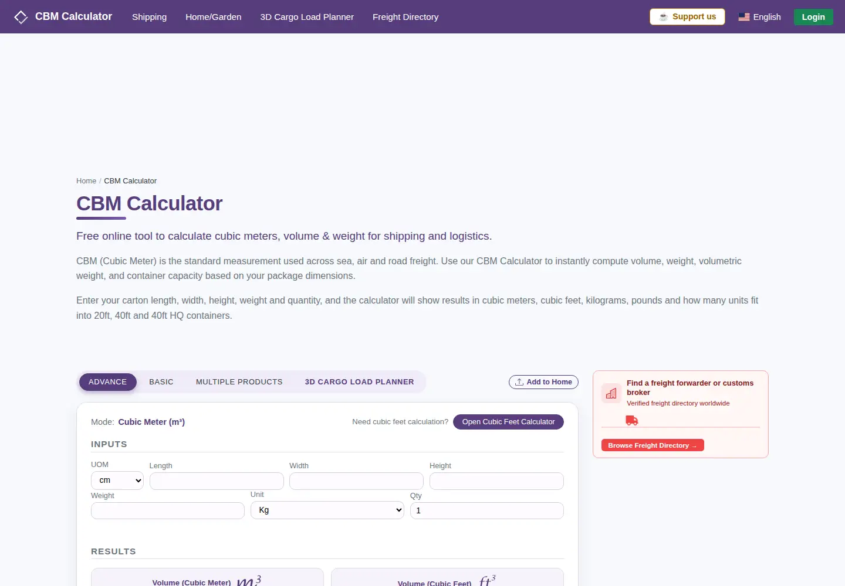Viewport: 845px width, 586px height.
Task: Open the Shipping menu
Action: [x=150, y=17]
